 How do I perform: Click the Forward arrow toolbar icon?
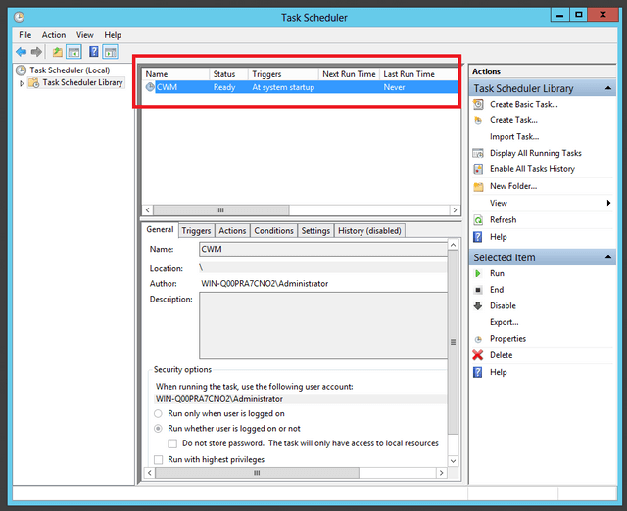pos(36,52)
